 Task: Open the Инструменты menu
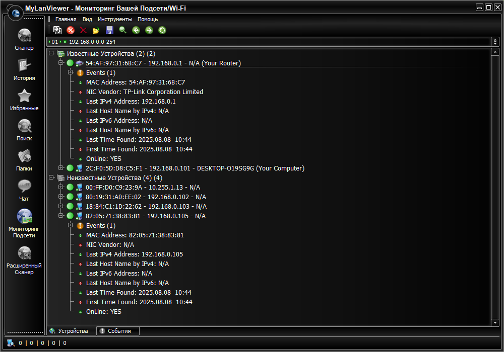coord(115,19)
